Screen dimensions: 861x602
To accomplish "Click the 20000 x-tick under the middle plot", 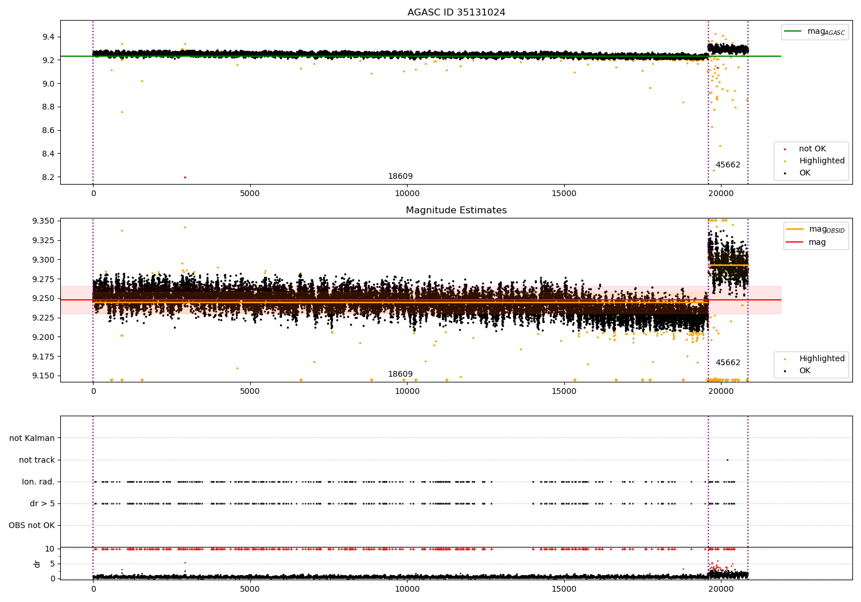I will point(721,392).
